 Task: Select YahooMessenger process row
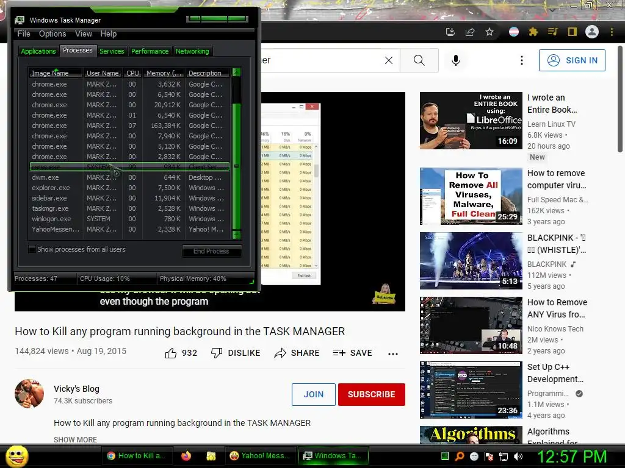pos(130,229)
